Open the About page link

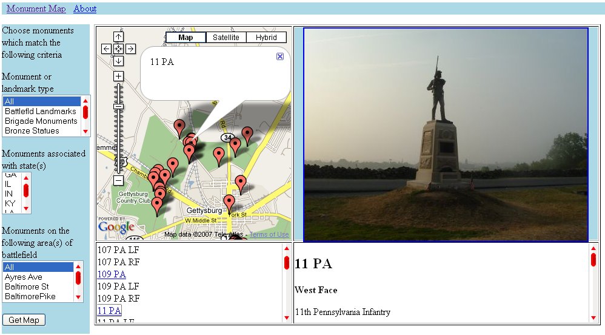point(85,8)
